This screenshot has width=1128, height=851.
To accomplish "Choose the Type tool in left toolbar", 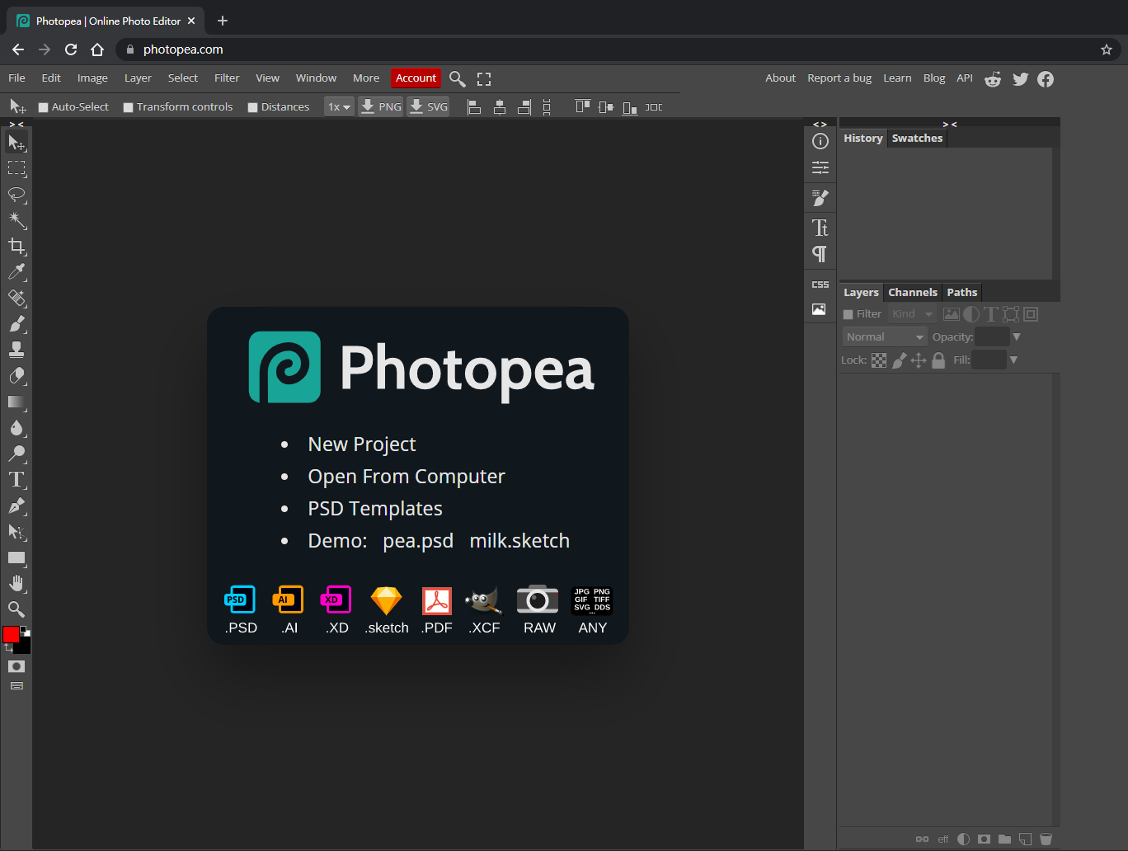I will [16, 479].
